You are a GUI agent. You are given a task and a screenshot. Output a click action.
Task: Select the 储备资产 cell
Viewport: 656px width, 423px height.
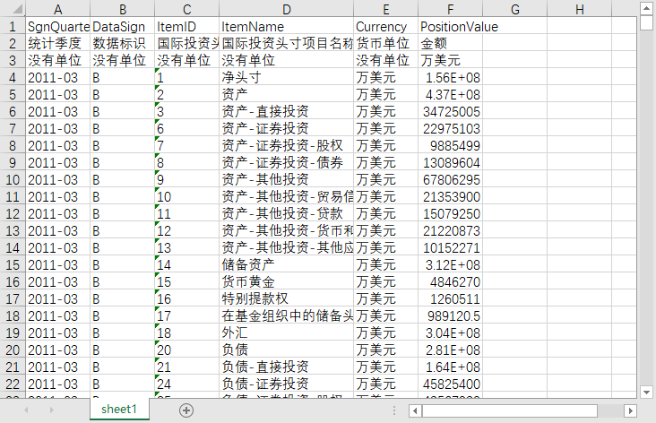pyautogui.click(x=287, y=265)
